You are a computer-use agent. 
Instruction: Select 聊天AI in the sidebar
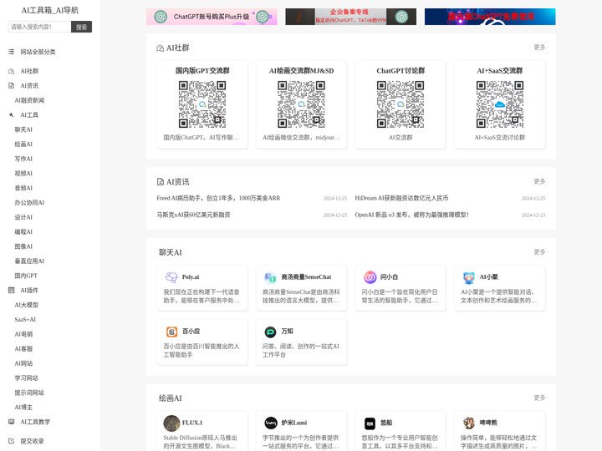pyautogui.click(x=23, y=129)
